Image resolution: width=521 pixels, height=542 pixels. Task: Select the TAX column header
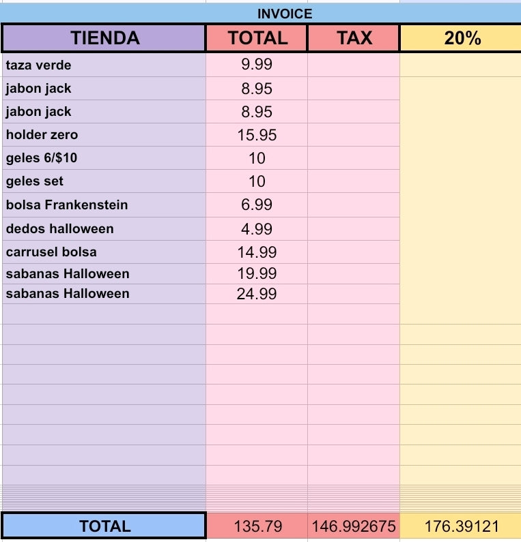click(354, 38)
